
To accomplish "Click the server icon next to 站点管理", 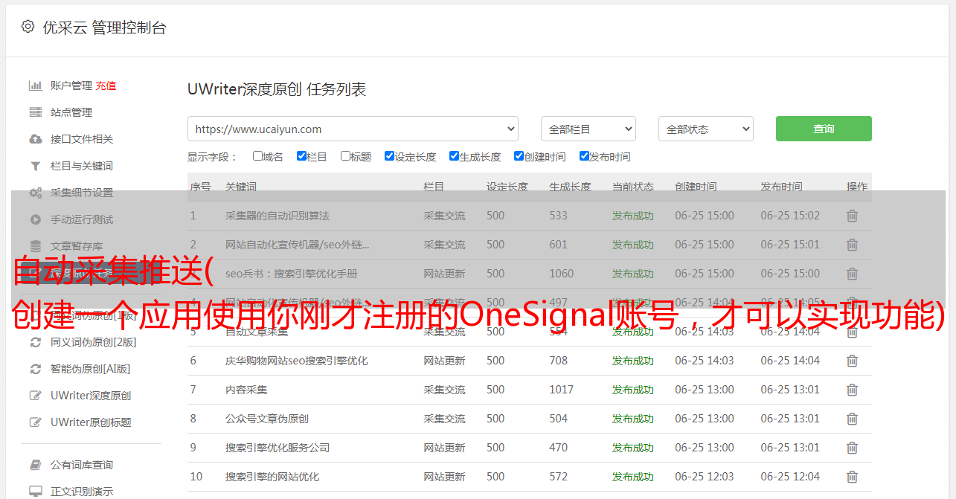I will click(35, 112).
